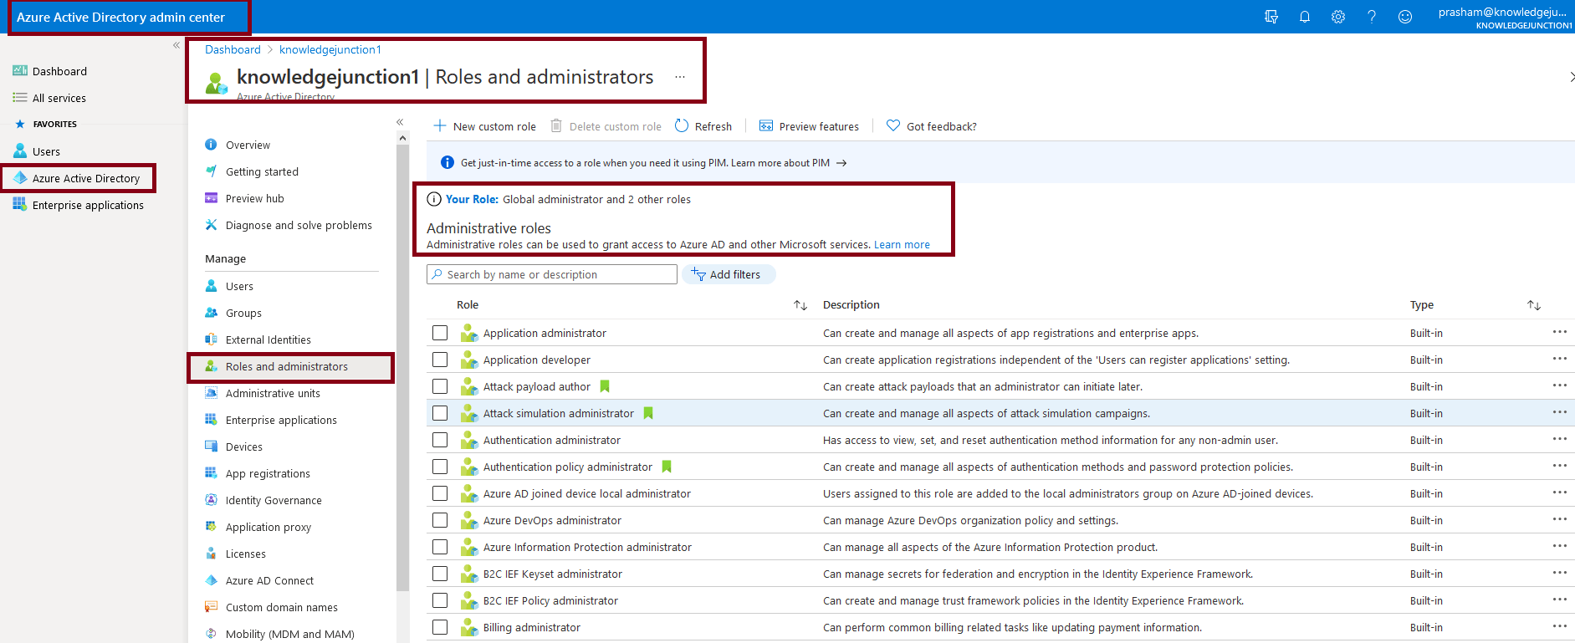Check the Billing administrator checkbox

pos(440,627)
